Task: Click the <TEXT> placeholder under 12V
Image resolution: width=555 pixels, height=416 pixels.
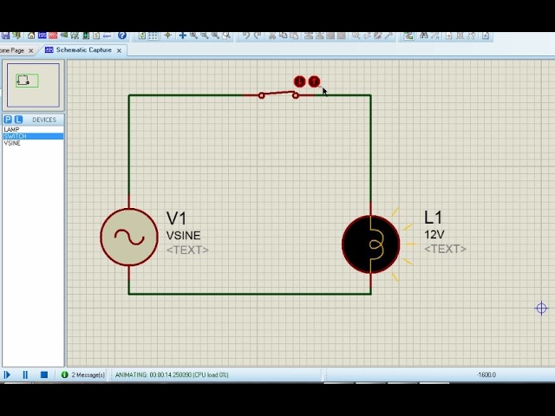Action: pos(445,249)
